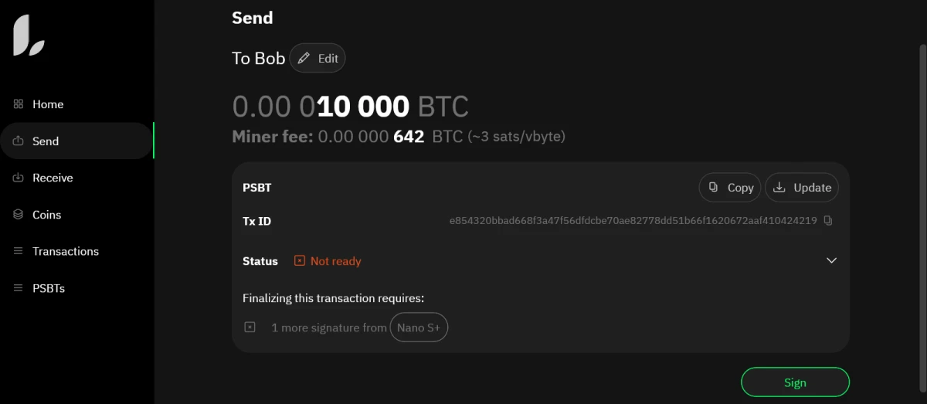Click the signature requirement square icon
The height and width of the screenshot is (404, 927).
click(x=250, y=328)
